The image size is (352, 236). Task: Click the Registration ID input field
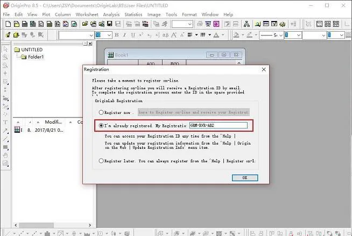click(219, 125)
